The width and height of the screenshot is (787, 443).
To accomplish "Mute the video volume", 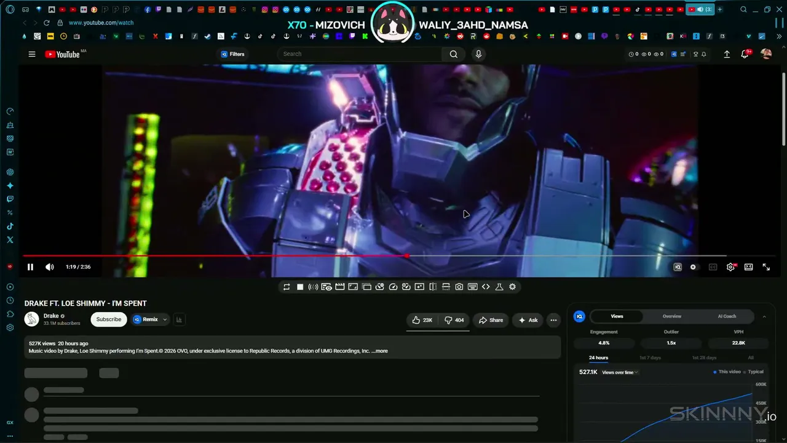I will [50, 267].
